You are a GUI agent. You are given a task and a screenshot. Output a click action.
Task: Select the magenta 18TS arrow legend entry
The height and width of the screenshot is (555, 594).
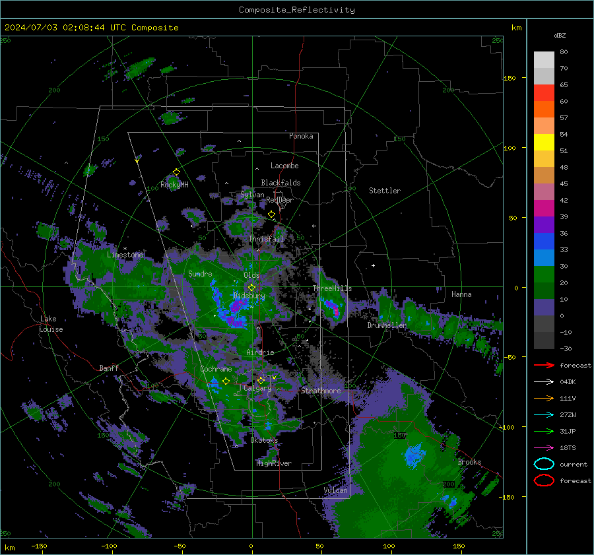click(x=544, y=447)
